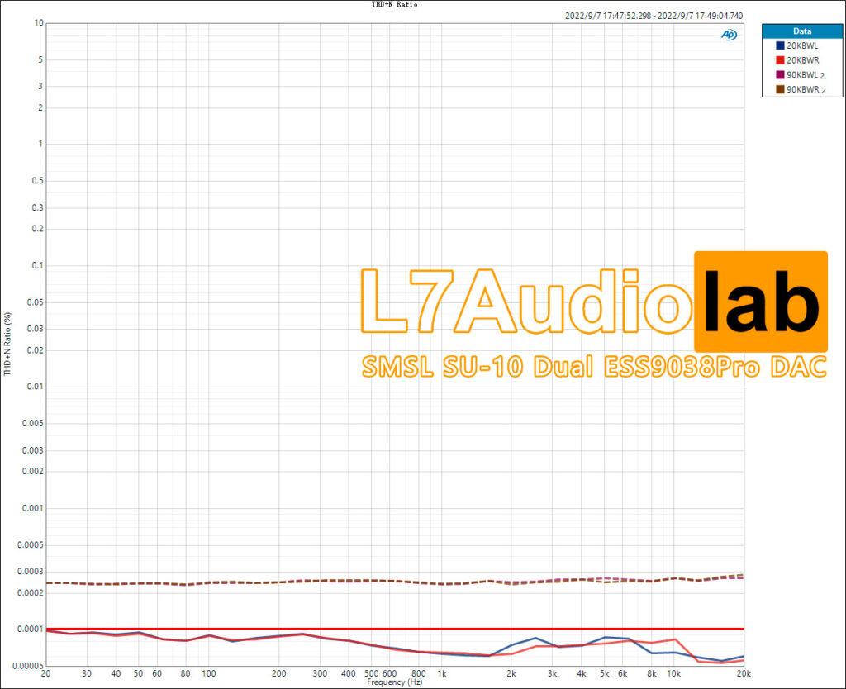Click the orange lab badge in the watermark

click(x=762, y=302)
